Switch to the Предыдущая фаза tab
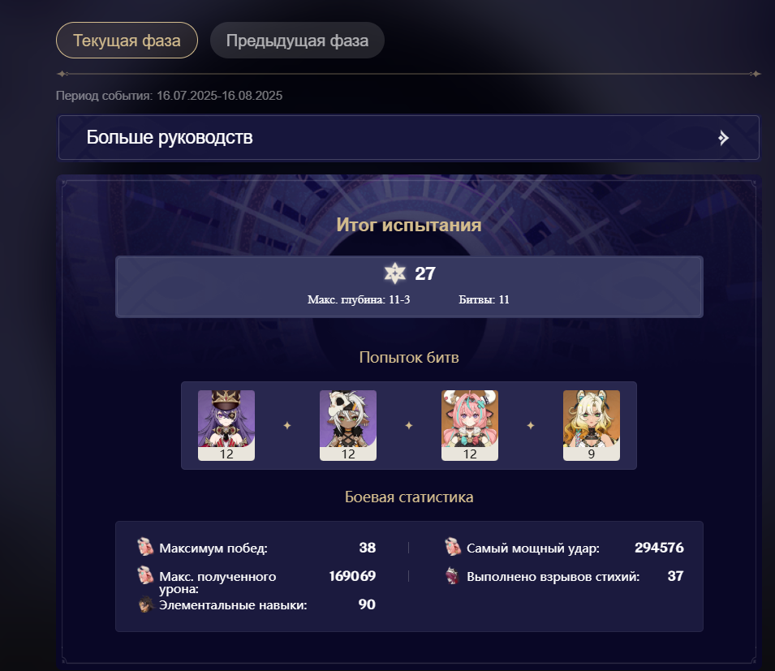The image size is (775, 671). 297,41
